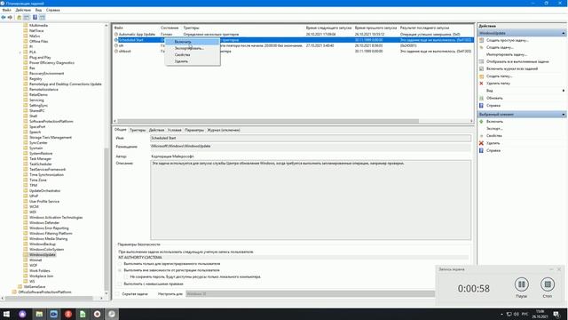Screen dimensions: 568x320
Task: Open Windows Start menu
Action: click(x=6, y=314)
